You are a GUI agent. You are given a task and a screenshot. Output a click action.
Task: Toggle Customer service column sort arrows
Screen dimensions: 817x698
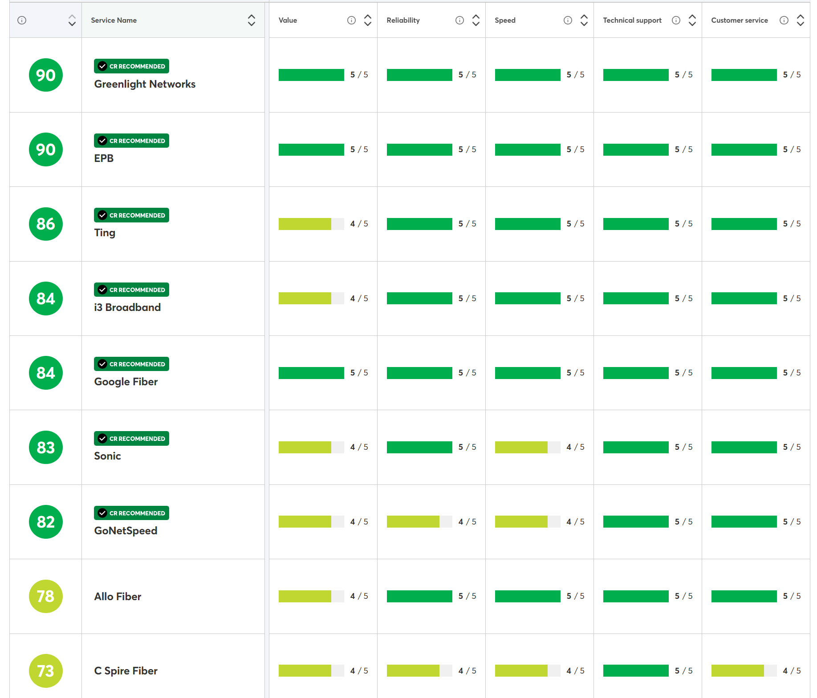(x=800, y=20)
